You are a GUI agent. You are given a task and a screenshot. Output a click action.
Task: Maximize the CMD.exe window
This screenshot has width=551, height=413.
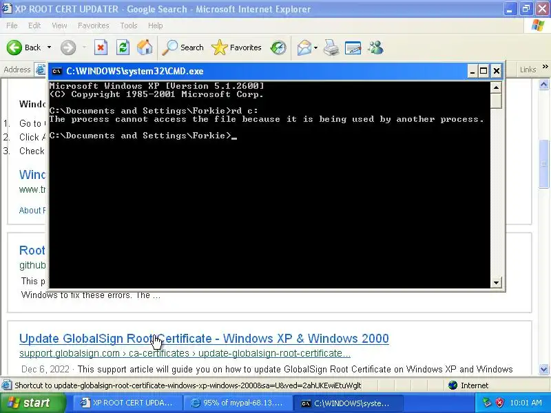[x=484, y=72]
